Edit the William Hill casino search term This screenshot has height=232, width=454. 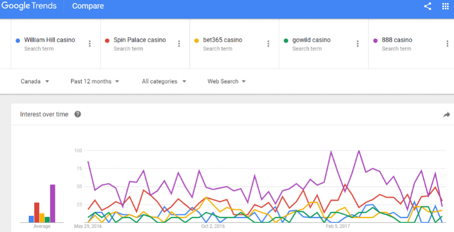click(x=49, y=40)
